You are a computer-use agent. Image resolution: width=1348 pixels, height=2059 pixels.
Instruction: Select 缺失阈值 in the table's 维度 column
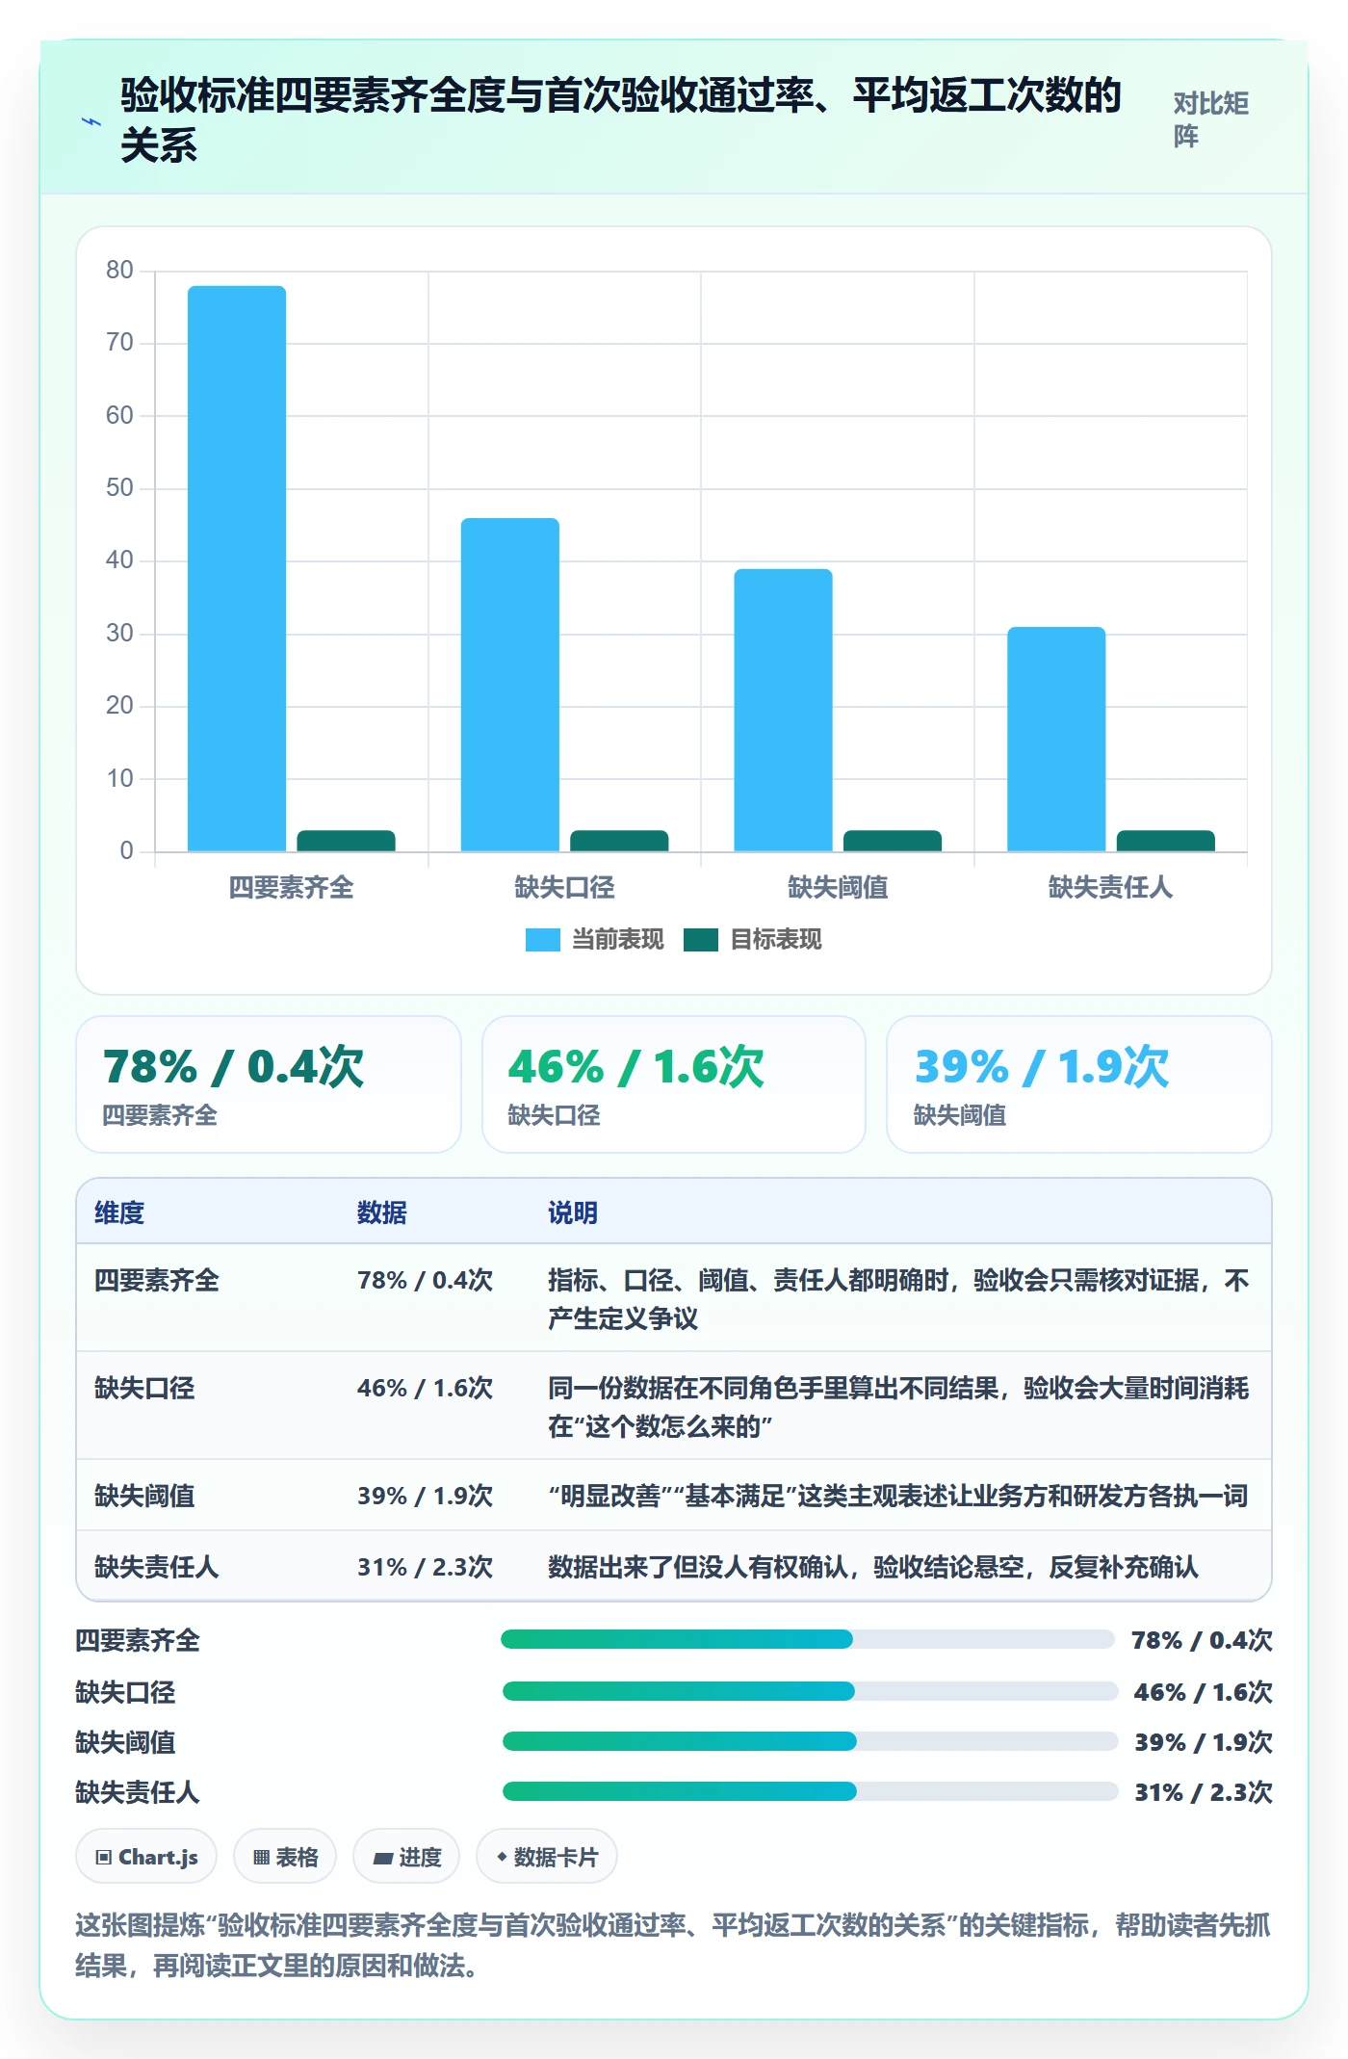click(x=144, y=1496)
